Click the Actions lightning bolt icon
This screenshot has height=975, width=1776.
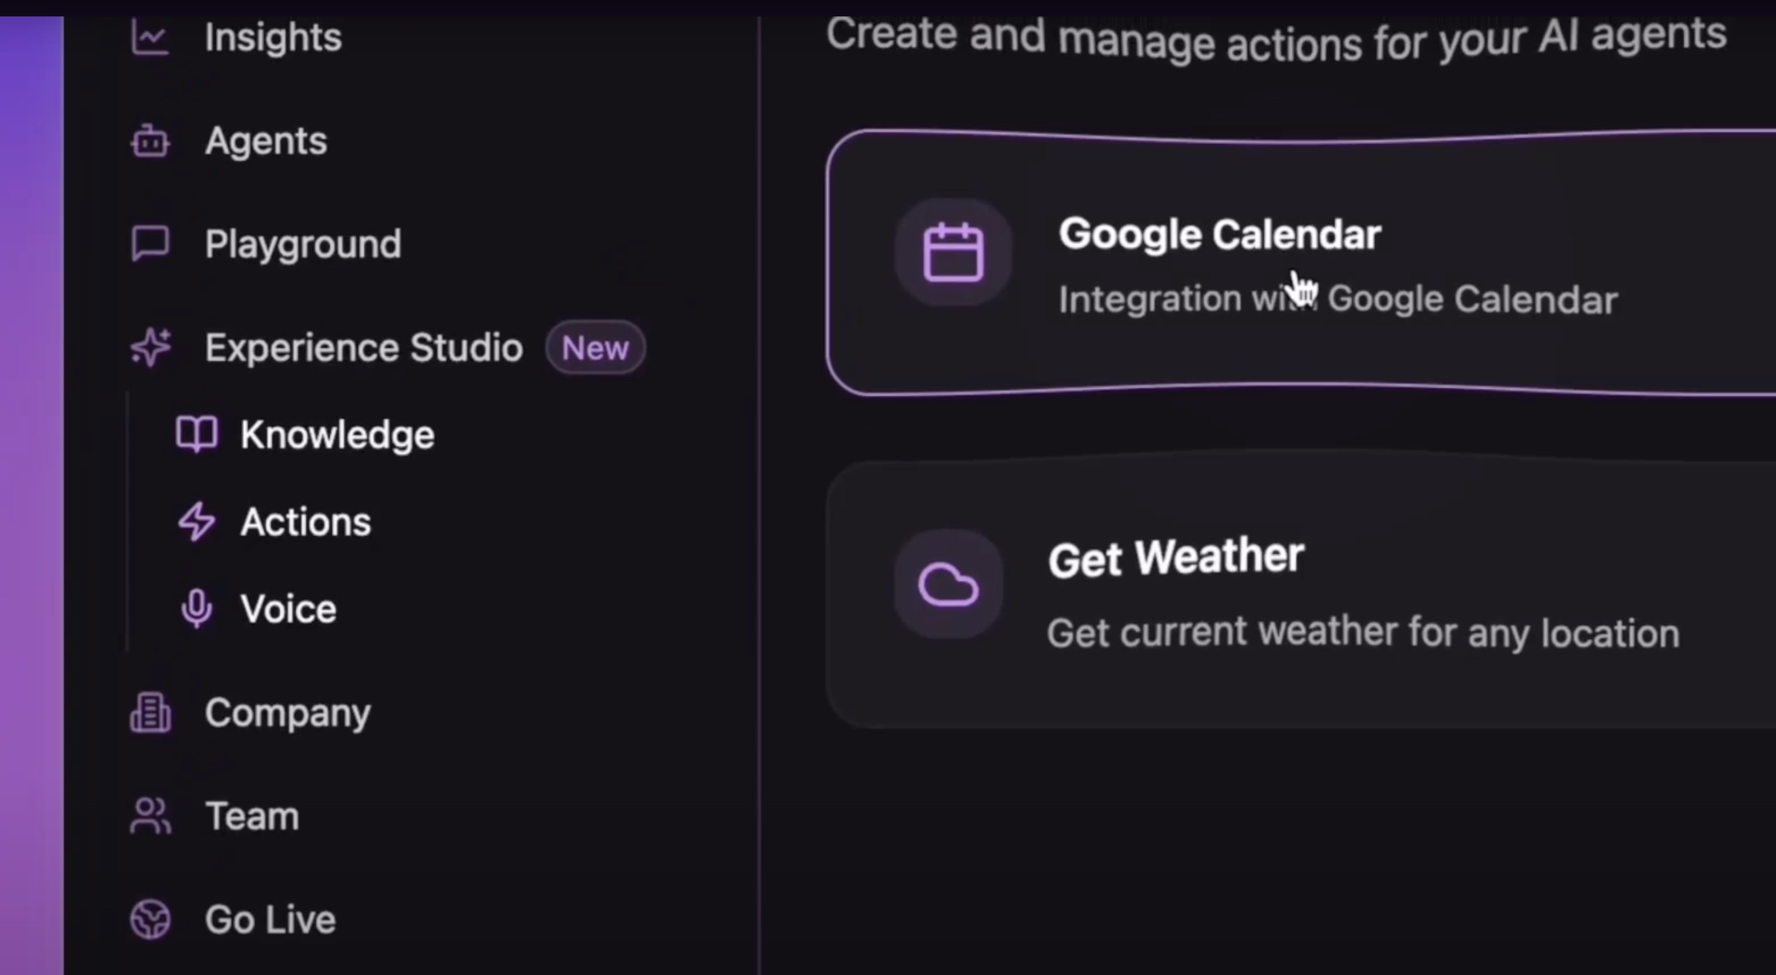(196, 522)
